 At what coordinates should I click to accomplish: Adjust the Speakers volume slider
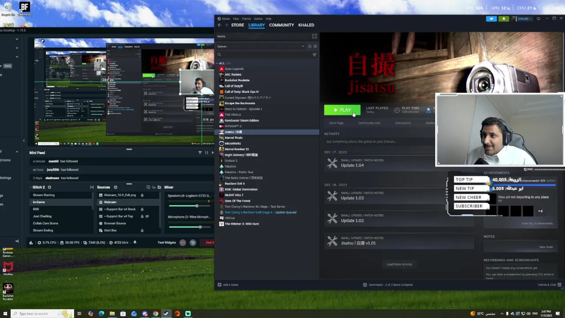[190, 206]
